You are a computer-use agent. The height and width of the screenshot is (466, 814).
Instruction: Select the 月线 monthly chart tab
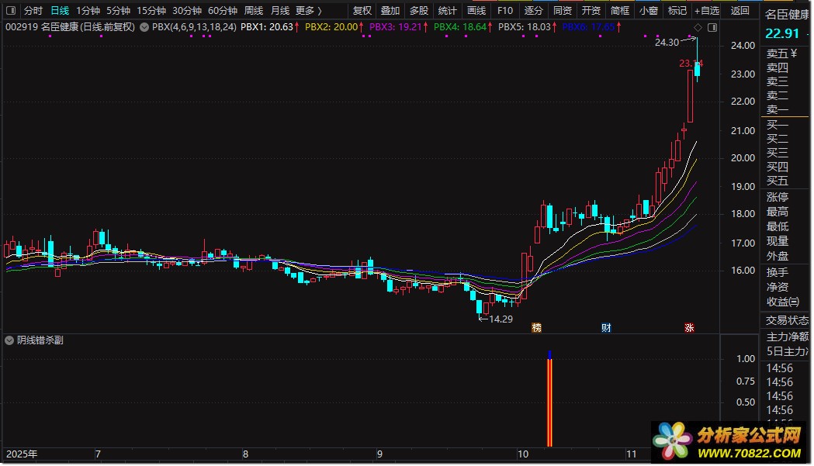[280, 10]
